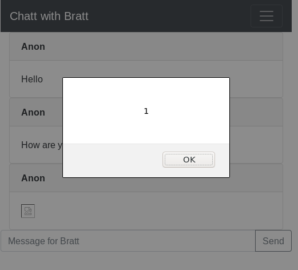Click the number 1 in alert dialog
298x270 pixels.
click(x=146, y=111)
